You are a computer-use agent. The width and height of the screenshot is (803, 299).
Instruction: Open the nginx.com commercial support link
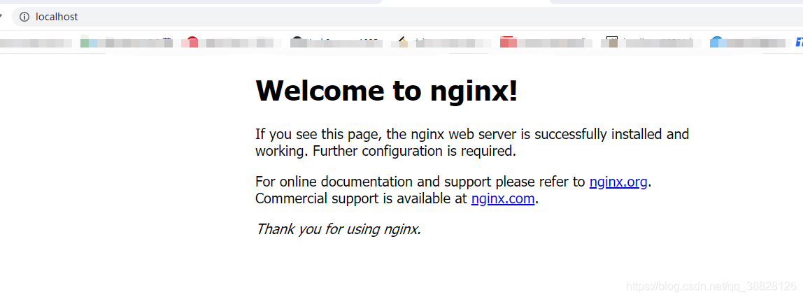503,199
